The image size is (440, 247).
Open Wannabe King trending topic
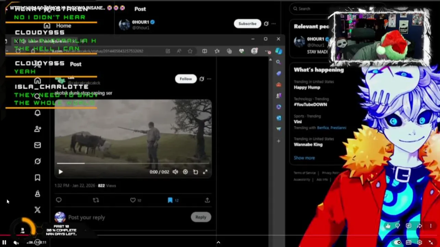click(308, 144)
